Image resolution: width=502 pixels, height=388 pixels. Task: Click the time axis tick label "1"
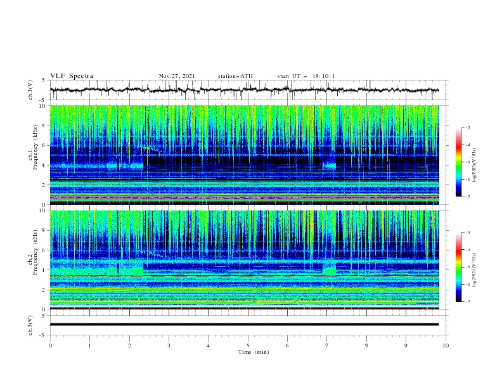89,346
